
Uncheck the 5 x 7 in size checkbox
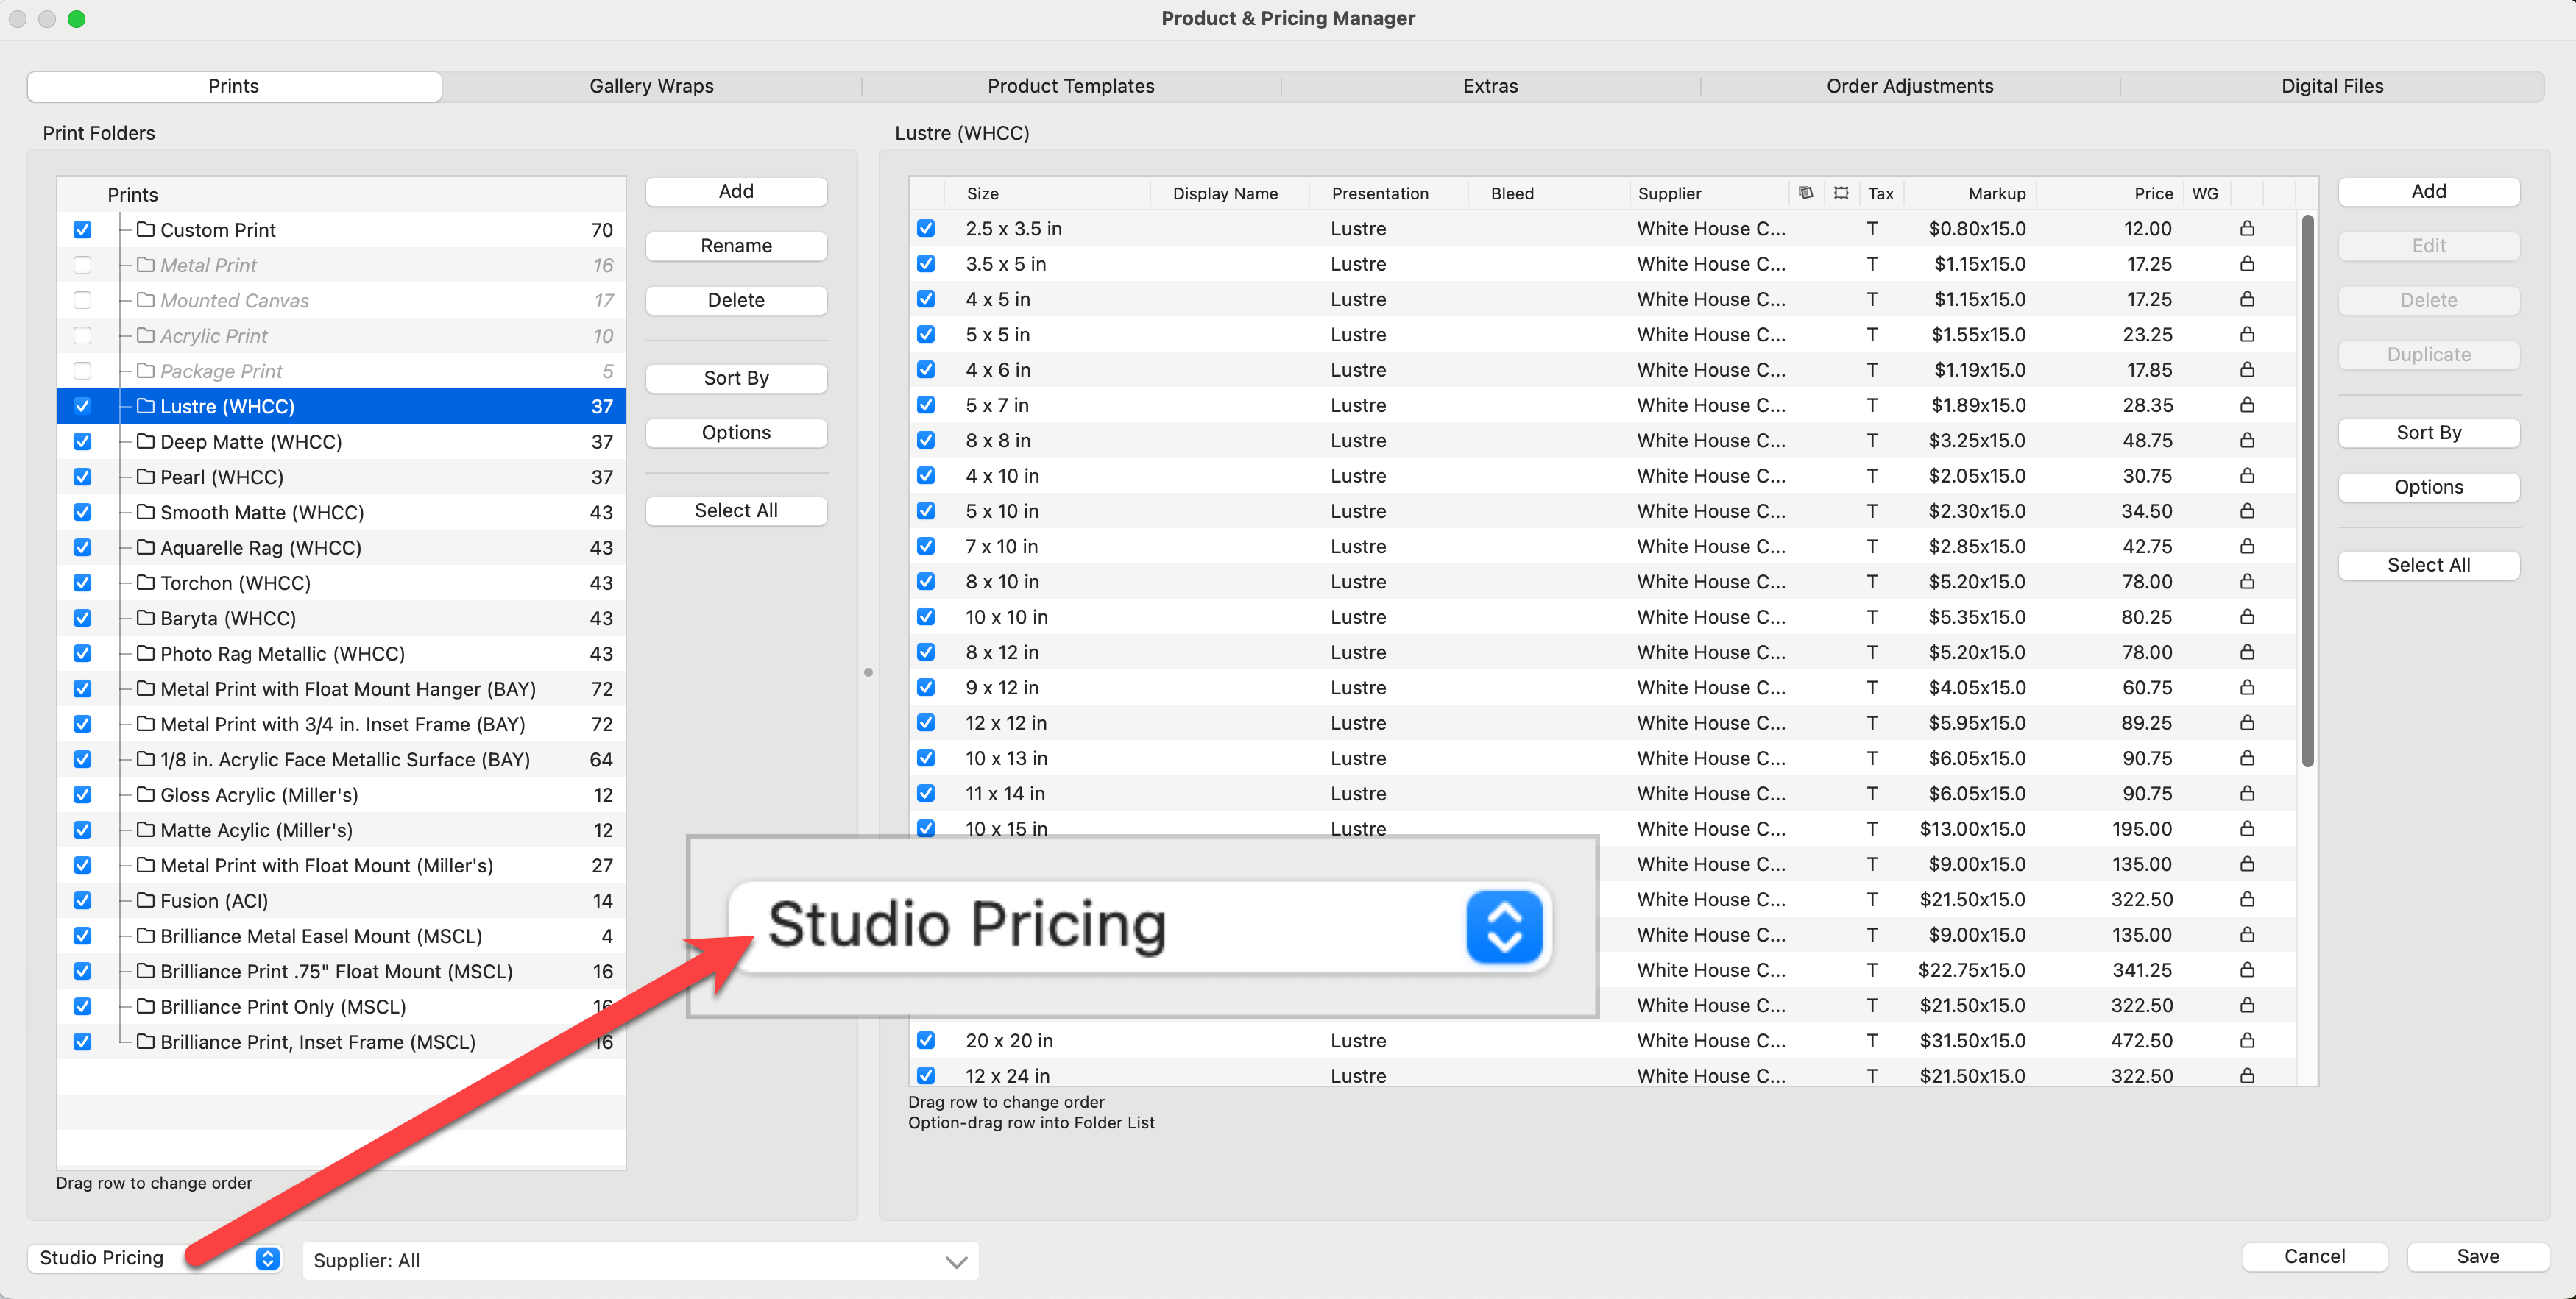pyautogui.click(x=926, y=405)
